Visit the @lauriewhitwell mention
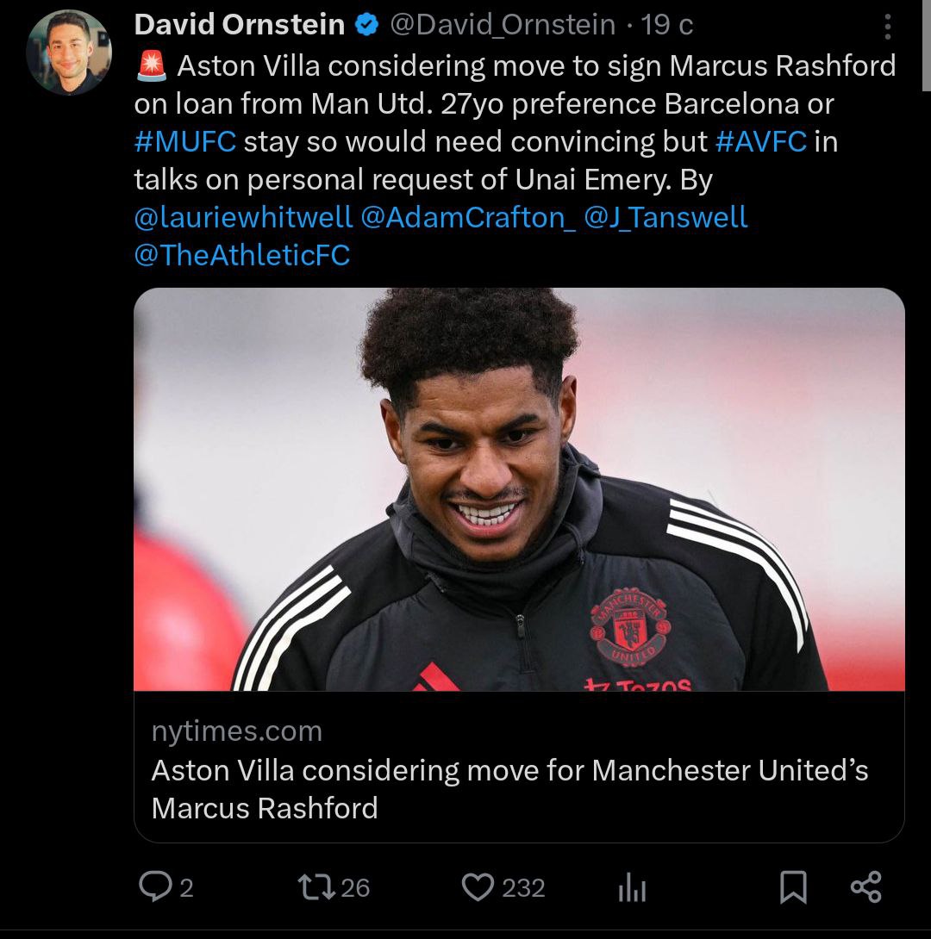Viewport: 931px width, 939px height. click(x=243, y=217)
